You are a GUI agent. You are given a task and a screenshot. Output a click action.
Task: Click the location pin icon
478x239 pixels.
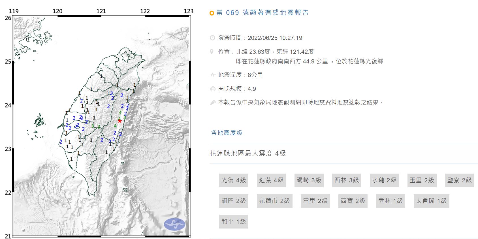[x=212, y=52]
